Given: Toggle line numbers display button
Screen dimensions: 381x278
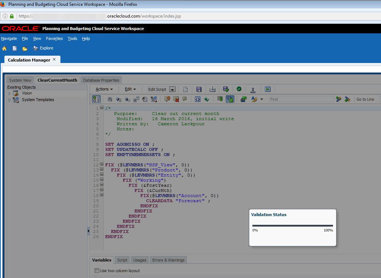Looking at the screenshot, I should pos(96,99).
